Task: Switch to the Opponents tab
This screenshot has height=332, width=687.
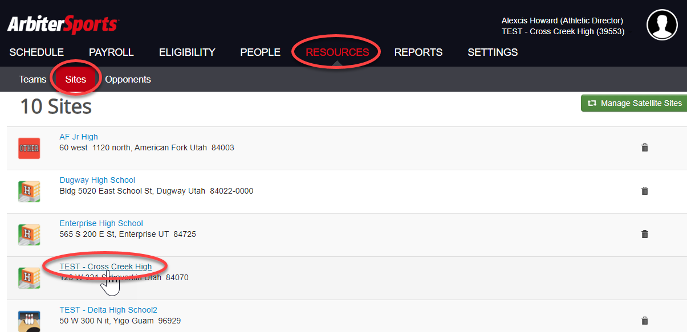Action: [x=128, y=79]
